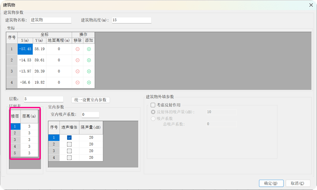The height and width of the screenshot is (190, 317).
Task: Select floor 1 in floor list
Action: 15,126
